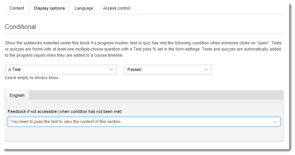Viewport: 295px width, 155px height.
Task: Click the word 'Passed' in the condition box
Action: pos(134,69)
